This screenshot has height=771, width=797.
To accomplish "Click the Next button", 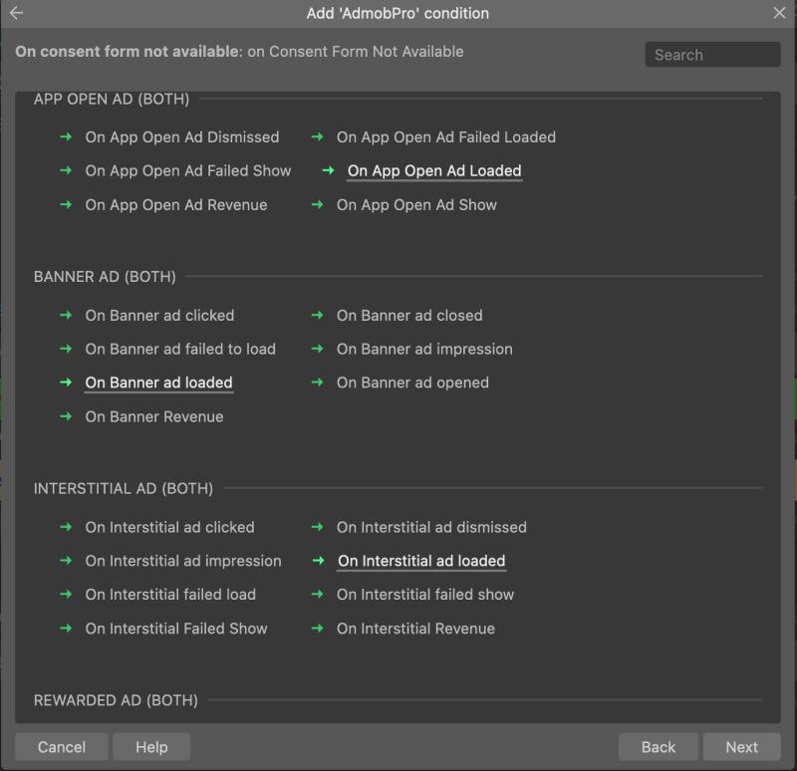I will click(741, 747).
